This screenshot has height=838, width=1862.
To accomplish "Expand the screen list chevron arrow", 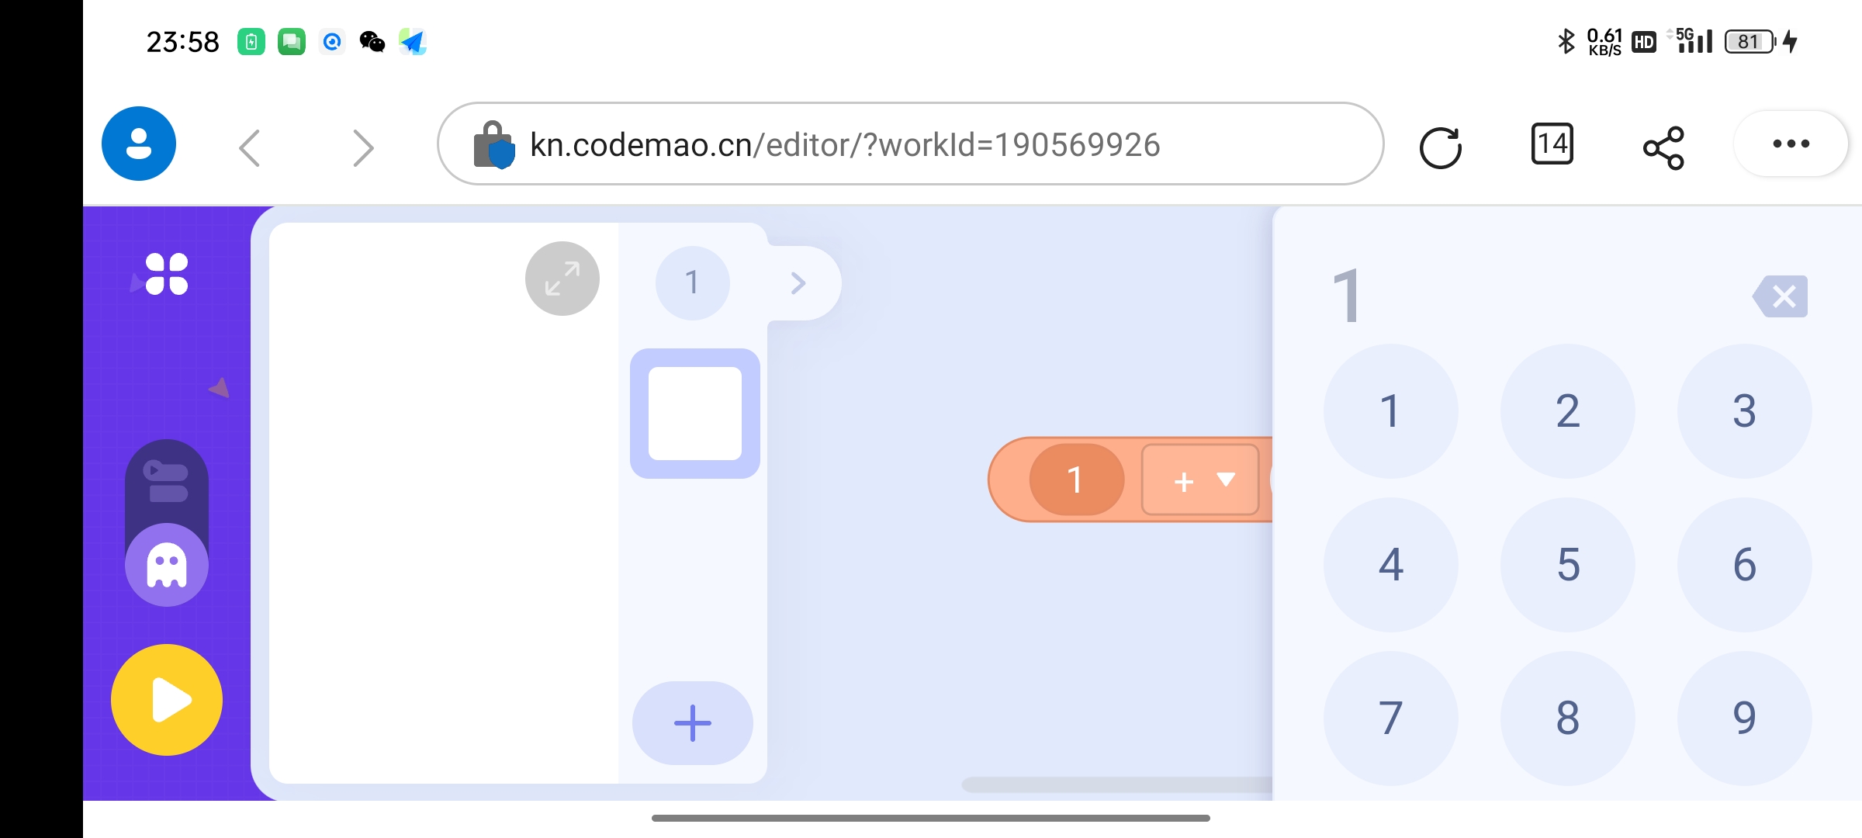I will [x=798, y=282].
